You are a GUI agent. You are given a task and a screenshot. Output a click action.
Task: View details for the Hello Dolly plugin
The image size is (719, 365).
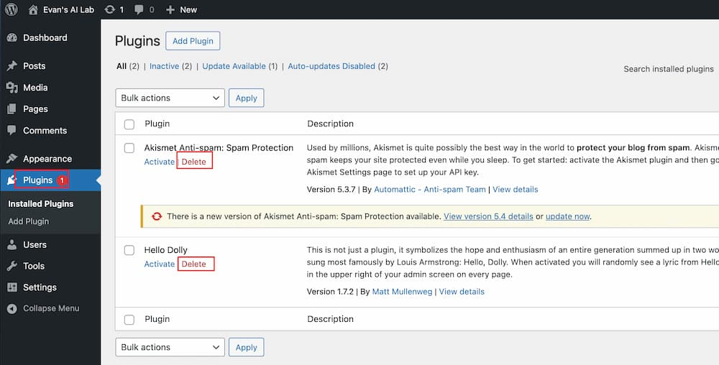pos(462,292)
